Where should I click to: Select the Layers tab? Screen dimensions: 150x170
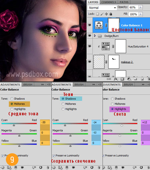(x=93, y=2)
